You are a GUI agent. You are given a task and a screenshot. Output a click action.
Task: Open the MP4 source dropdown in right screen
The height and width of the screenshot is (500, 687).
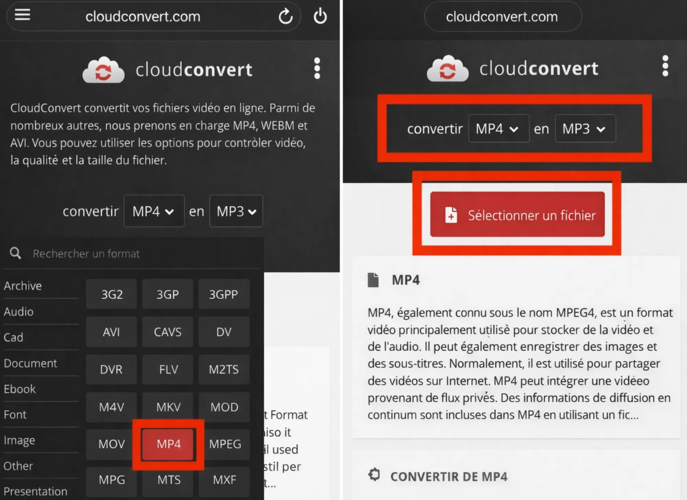pyautogui.click(x=499, y=129)
